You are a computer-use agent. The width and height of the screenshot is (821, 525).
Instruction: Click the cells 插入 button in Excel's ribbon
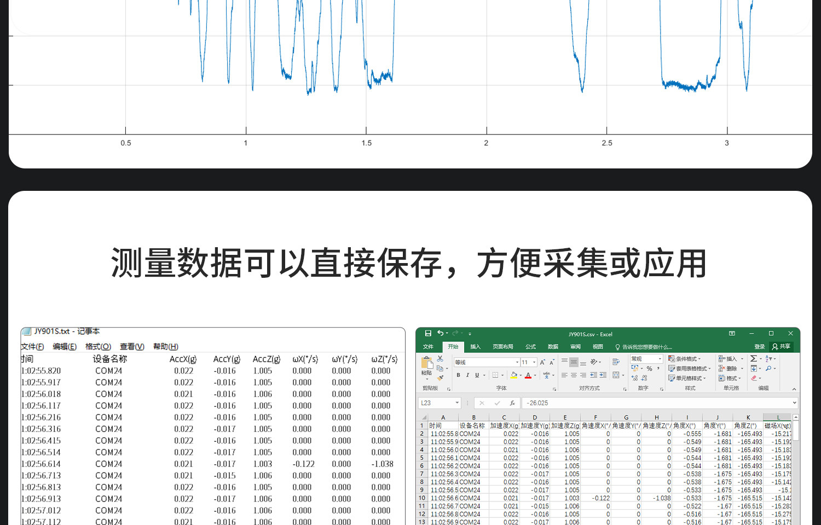click(x=731, y=359)
